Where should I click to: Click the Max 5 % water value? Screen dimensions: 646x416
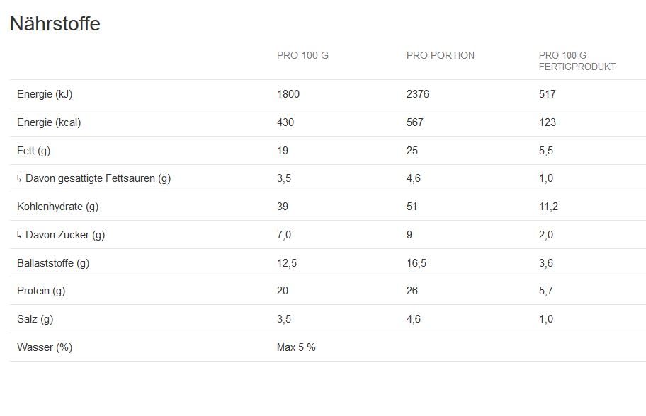[296, 347]
